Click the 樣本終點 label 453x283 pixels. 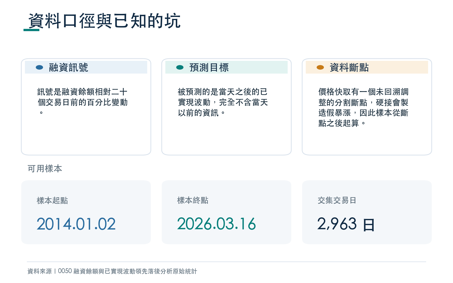193,201
